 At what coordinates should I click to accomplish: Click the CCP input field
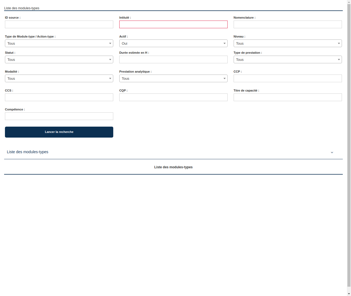287,78
